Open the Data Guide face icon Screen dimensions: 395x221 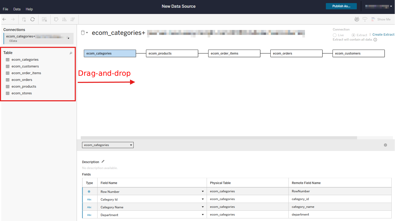(357, 19)
